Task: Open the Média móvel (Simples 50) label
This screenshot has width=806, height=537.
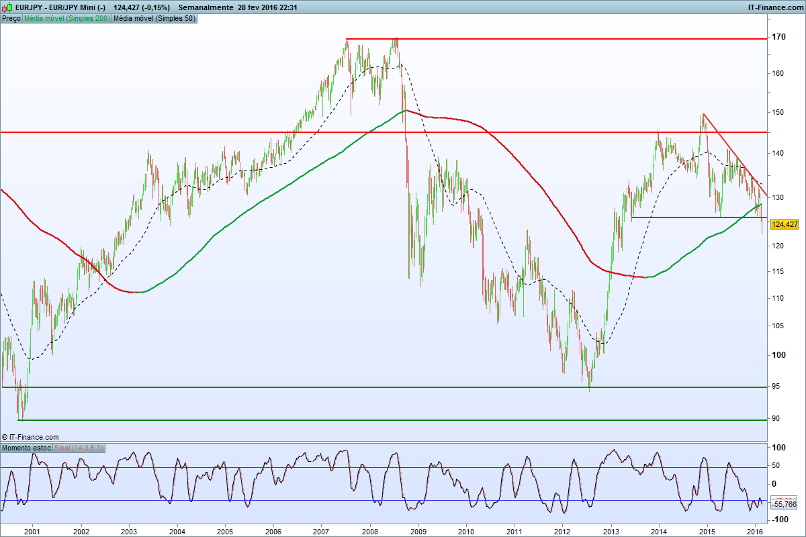Action: coord(154,19)
